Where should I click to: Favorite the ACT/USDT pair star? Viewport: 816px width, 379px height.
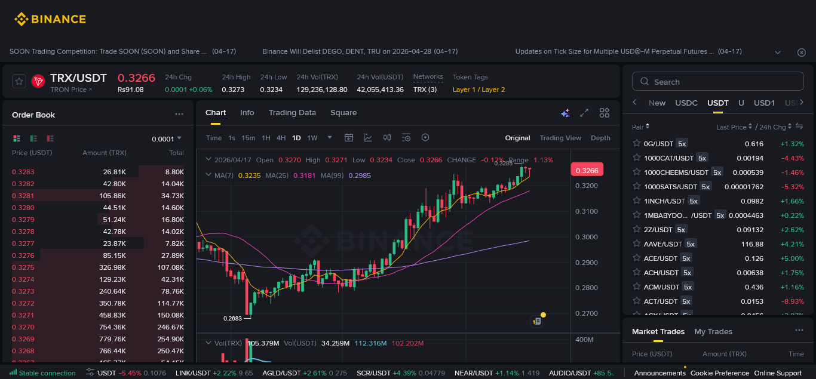click(636, 301)
